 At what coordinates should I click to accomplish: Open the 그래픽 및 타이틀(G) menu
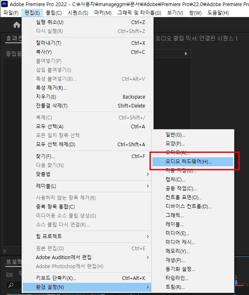(139, 13)
